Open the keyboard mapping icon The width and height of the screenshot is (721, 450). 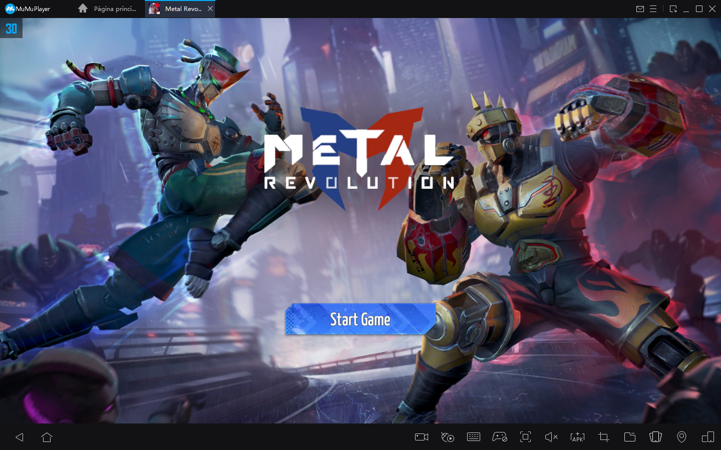pyautogui.click(x=474, y=437)
